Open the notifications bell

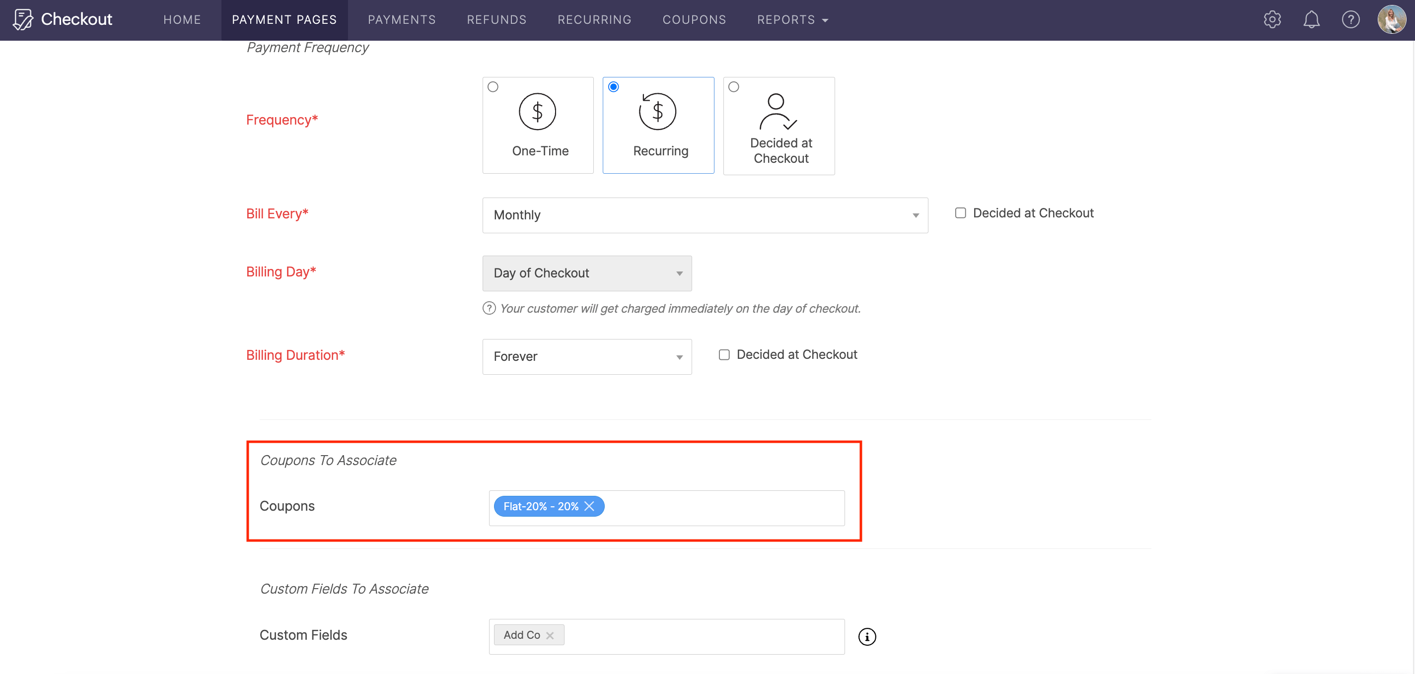(x=1312, y=19)
